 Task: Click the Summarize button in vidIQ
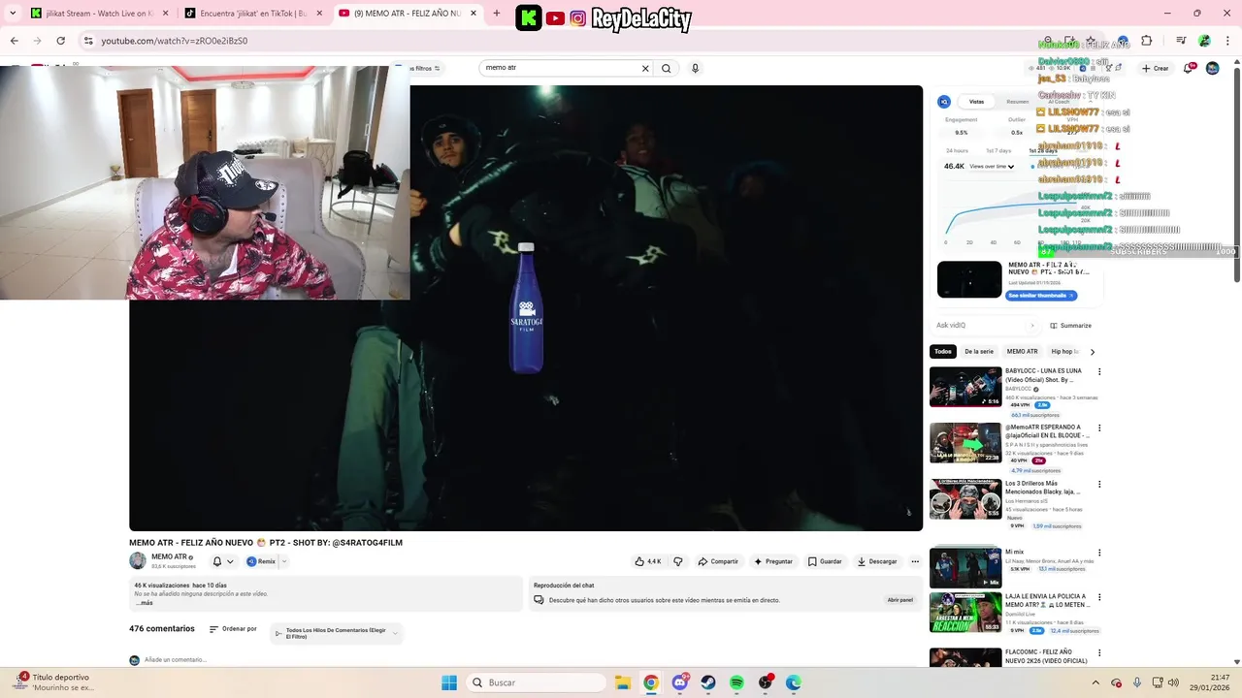pyautogui.click(x=1070, y=326)
